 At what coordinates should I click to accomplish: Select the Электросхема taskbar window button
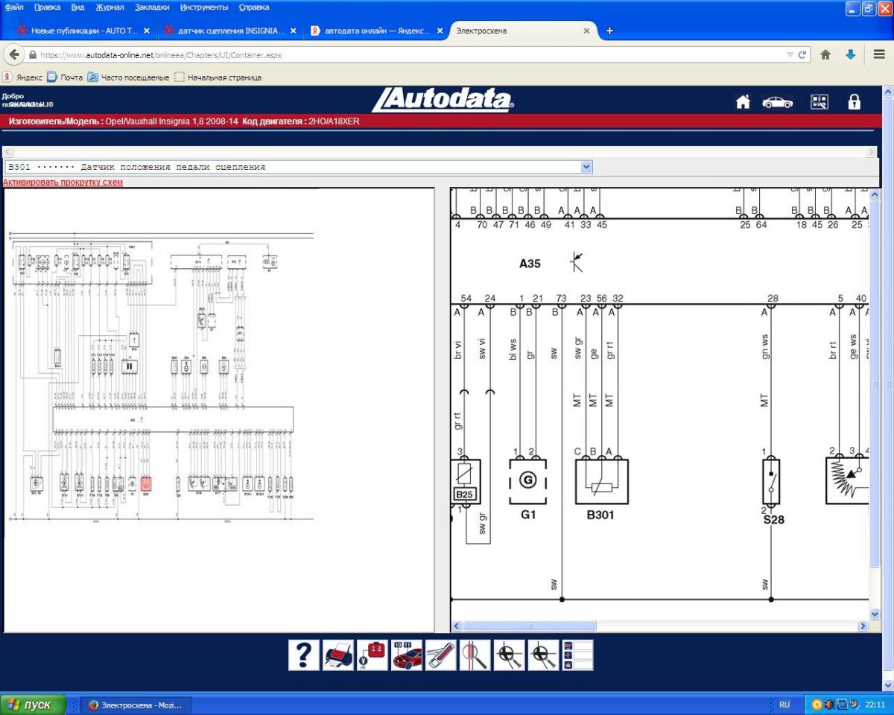coord(137,705)
